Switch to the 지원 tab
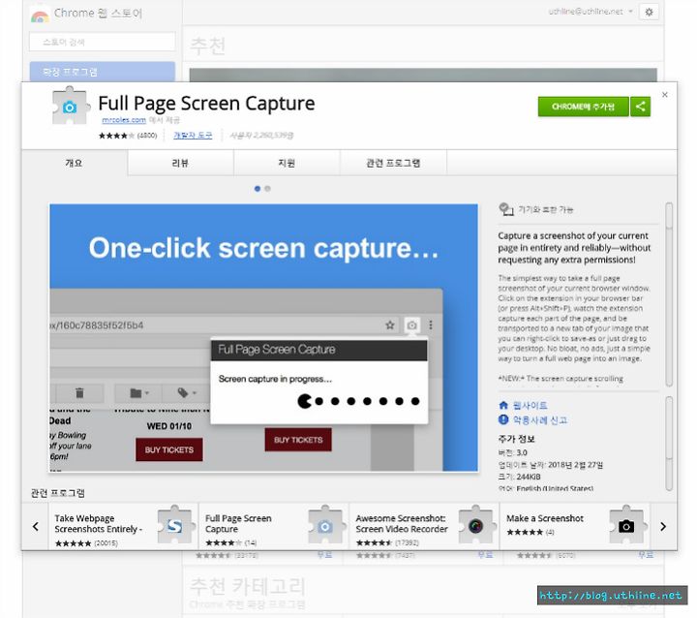 287,163
